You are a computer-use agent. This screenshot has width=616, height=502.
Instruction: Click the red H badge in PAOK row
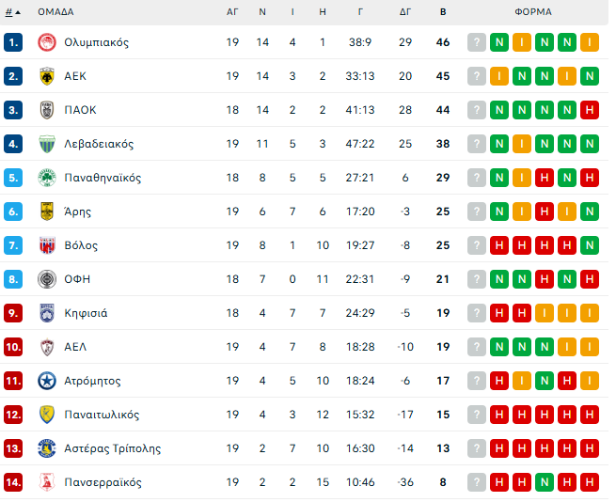(x=590, y=110)
